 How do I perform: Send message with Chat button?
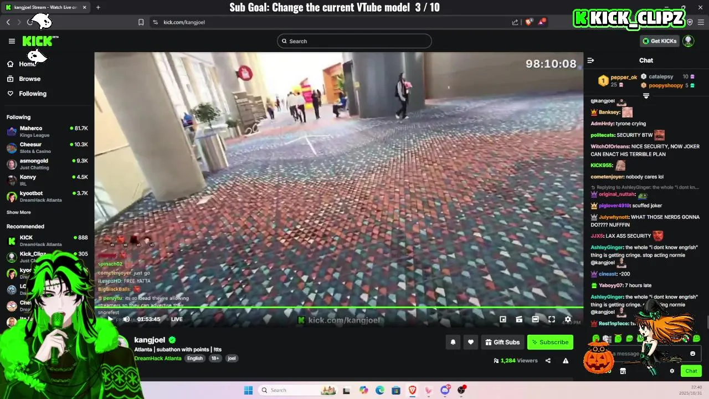click(x=691, y=371)
